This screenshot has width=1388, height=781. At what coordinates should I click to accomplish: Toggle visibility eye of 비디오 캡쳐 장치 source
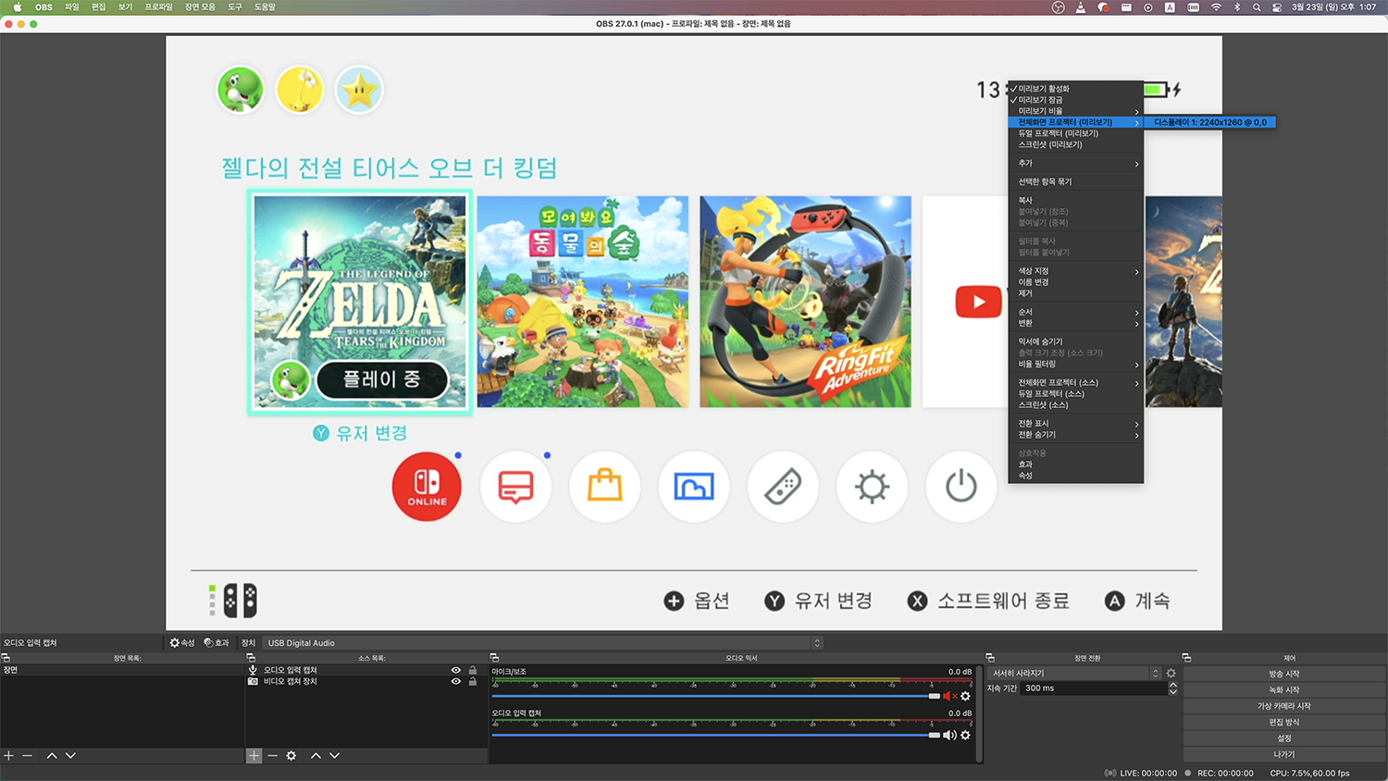(455, 681)
